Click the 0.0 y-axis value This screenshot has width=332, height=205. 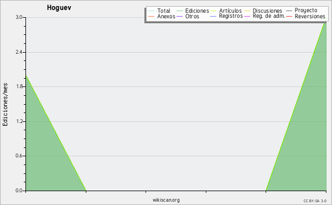click(x=19, y=191)
